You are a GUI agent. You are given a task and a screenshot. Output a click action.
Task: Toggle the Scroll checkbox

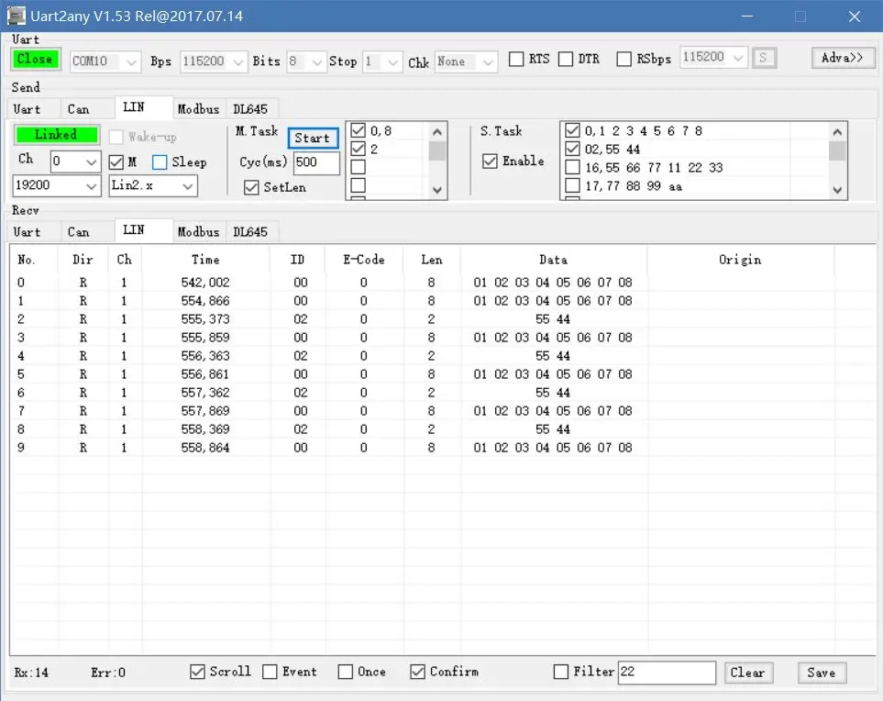[x=197, y=672]
